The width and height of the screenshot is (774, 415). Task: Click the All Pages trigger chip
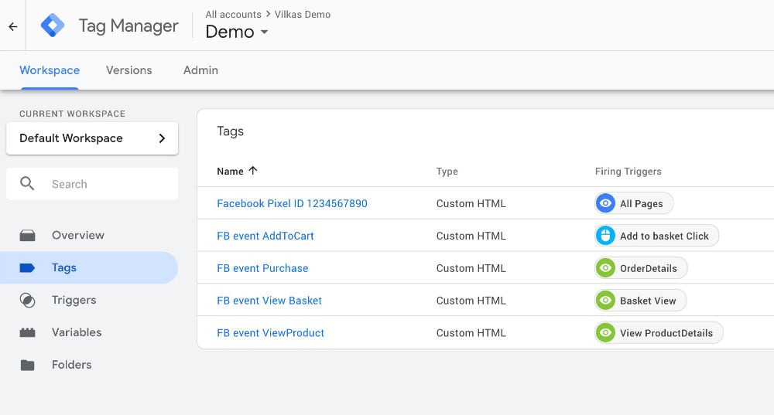pos(634,203)
